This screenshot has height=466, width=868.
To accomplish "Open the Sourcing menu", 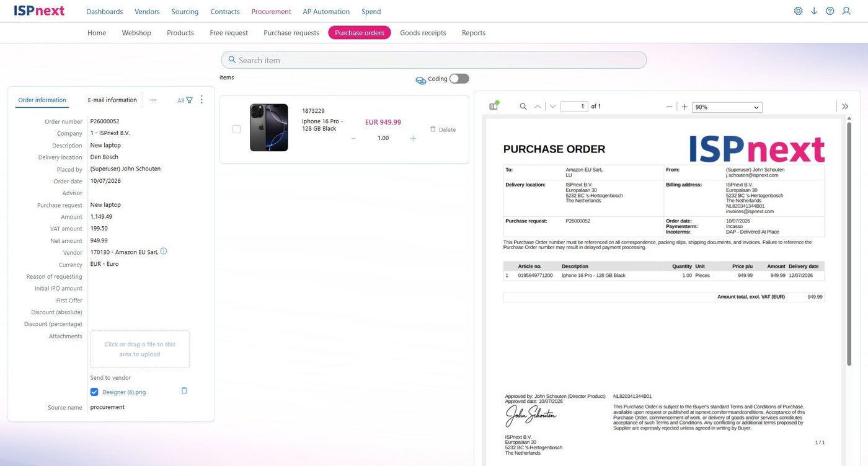I will coord(185,12).
